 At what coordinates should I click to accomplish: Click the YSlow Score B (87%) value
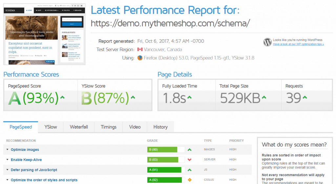(105, 98)
